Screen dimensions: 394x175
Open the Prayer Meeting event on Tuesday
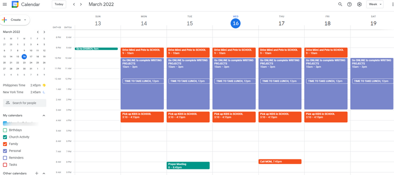pyautogui.click(x=188, y=165)
